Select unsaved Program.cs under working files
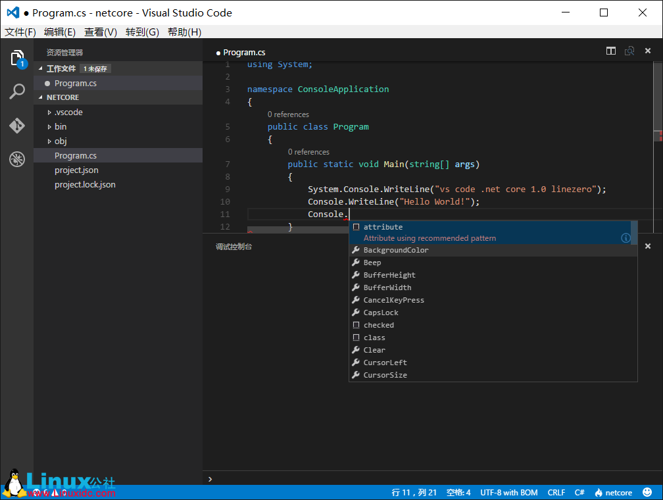663x500 pixels. click(x=118, y=84)
